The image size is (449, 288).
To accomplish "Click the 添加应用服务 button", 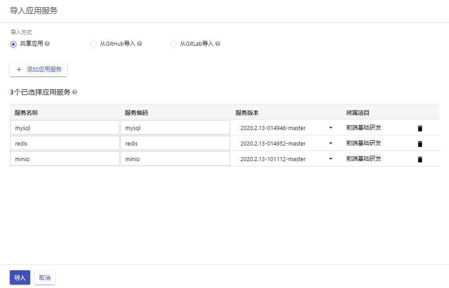I will (38, 69).
